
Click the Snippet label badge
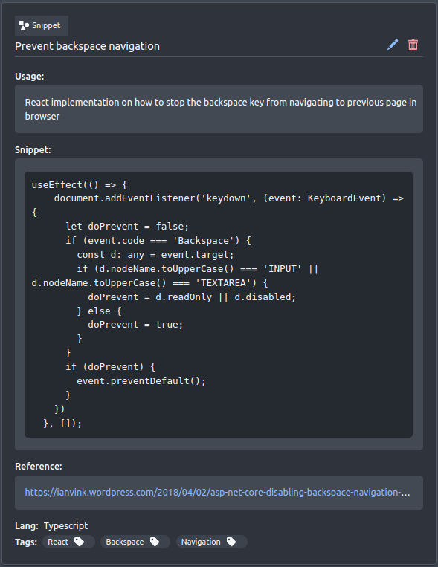point(41,26)
